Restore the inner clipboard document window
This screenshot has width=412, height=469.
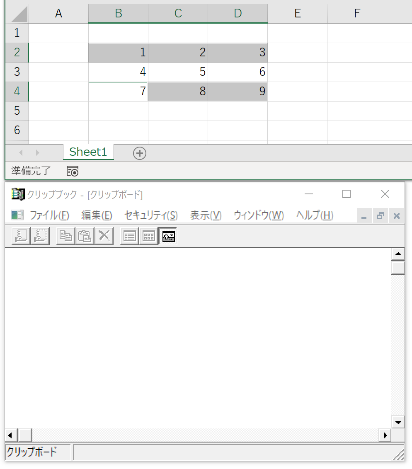tap(380, 216)
